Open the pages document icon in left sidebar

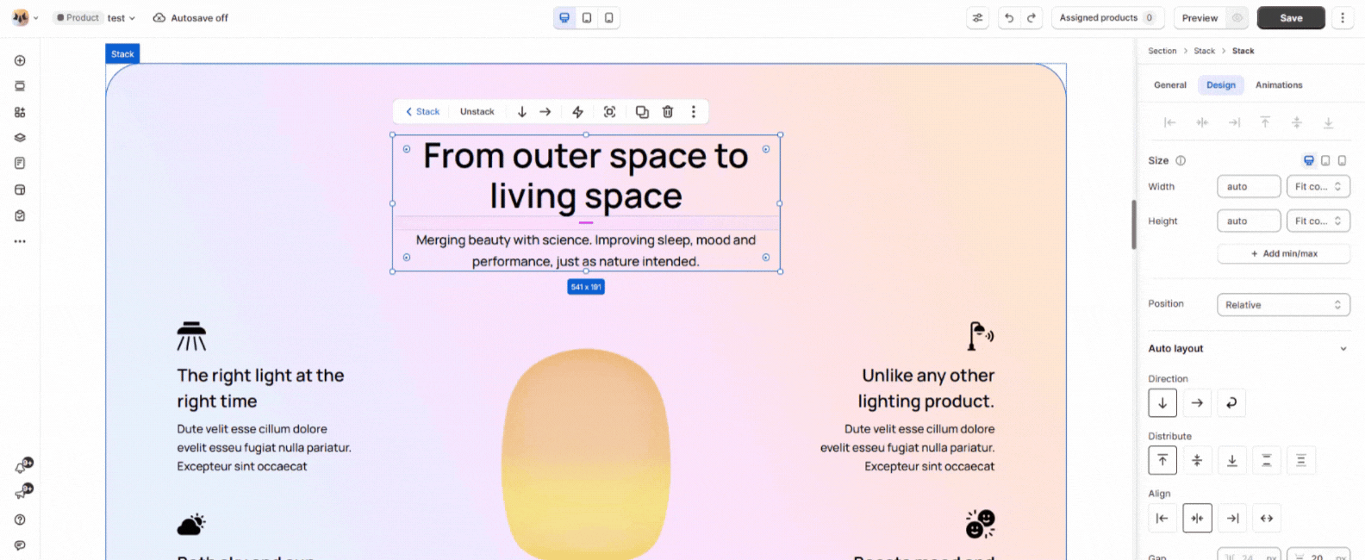point(20,163)
